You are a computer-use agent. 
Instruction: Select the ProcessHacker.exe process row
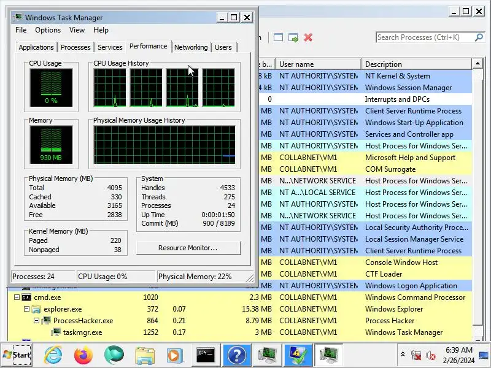point(240,321)
